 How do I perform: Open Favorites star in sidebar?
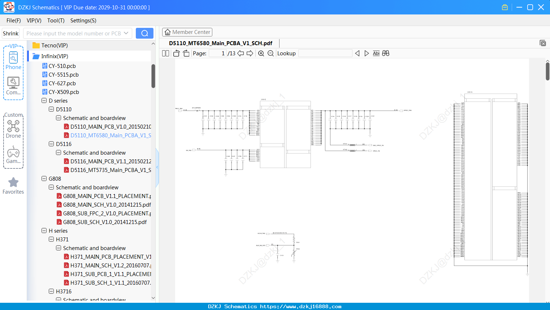(13, 186)
